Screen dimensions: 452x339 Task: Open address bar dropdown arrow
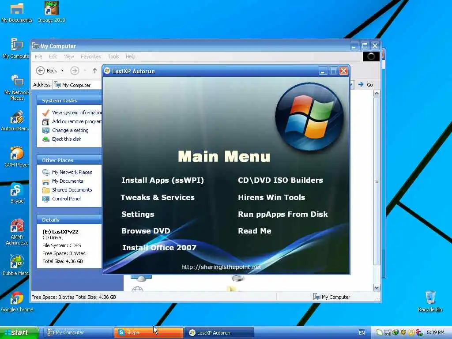[351, 84]
